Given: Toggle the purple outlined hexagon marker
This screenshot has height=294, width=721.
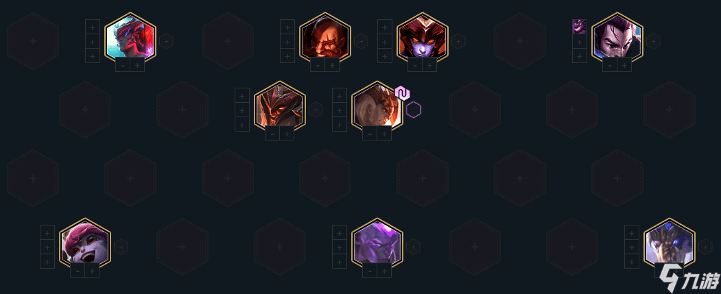Looking at the screenshot, I should coord(414,110).
